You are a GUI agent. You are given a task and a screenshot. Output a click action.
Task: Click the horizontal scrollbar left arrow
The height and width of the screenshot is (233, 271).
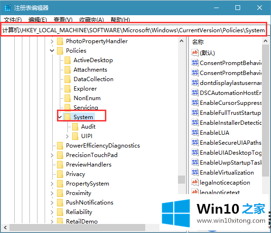point(5,228)
